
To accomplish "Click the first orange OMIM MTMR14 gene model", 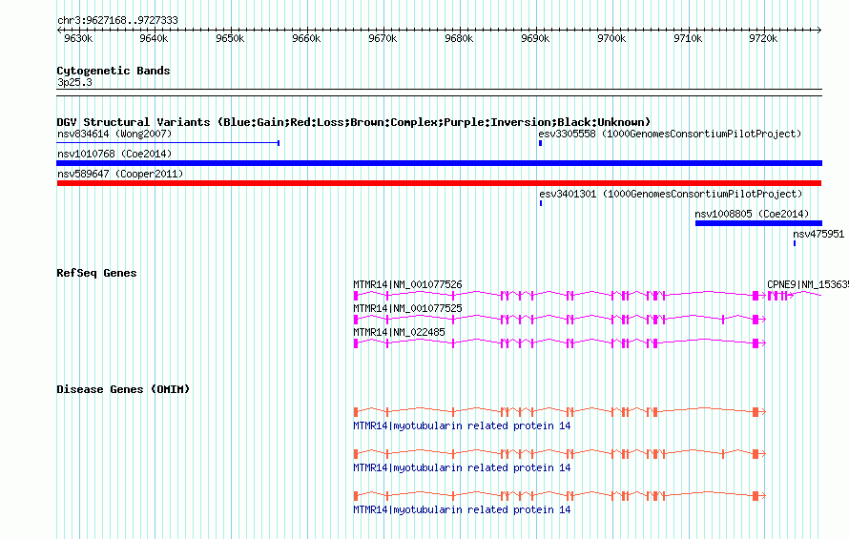I will click(559, 412).
